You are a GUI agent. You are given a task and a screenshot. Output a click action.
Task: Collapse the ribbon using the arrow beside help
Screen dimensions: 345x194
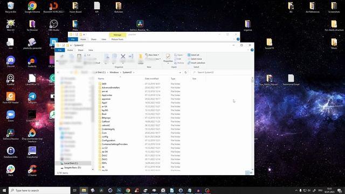click(x=248, y=50)
